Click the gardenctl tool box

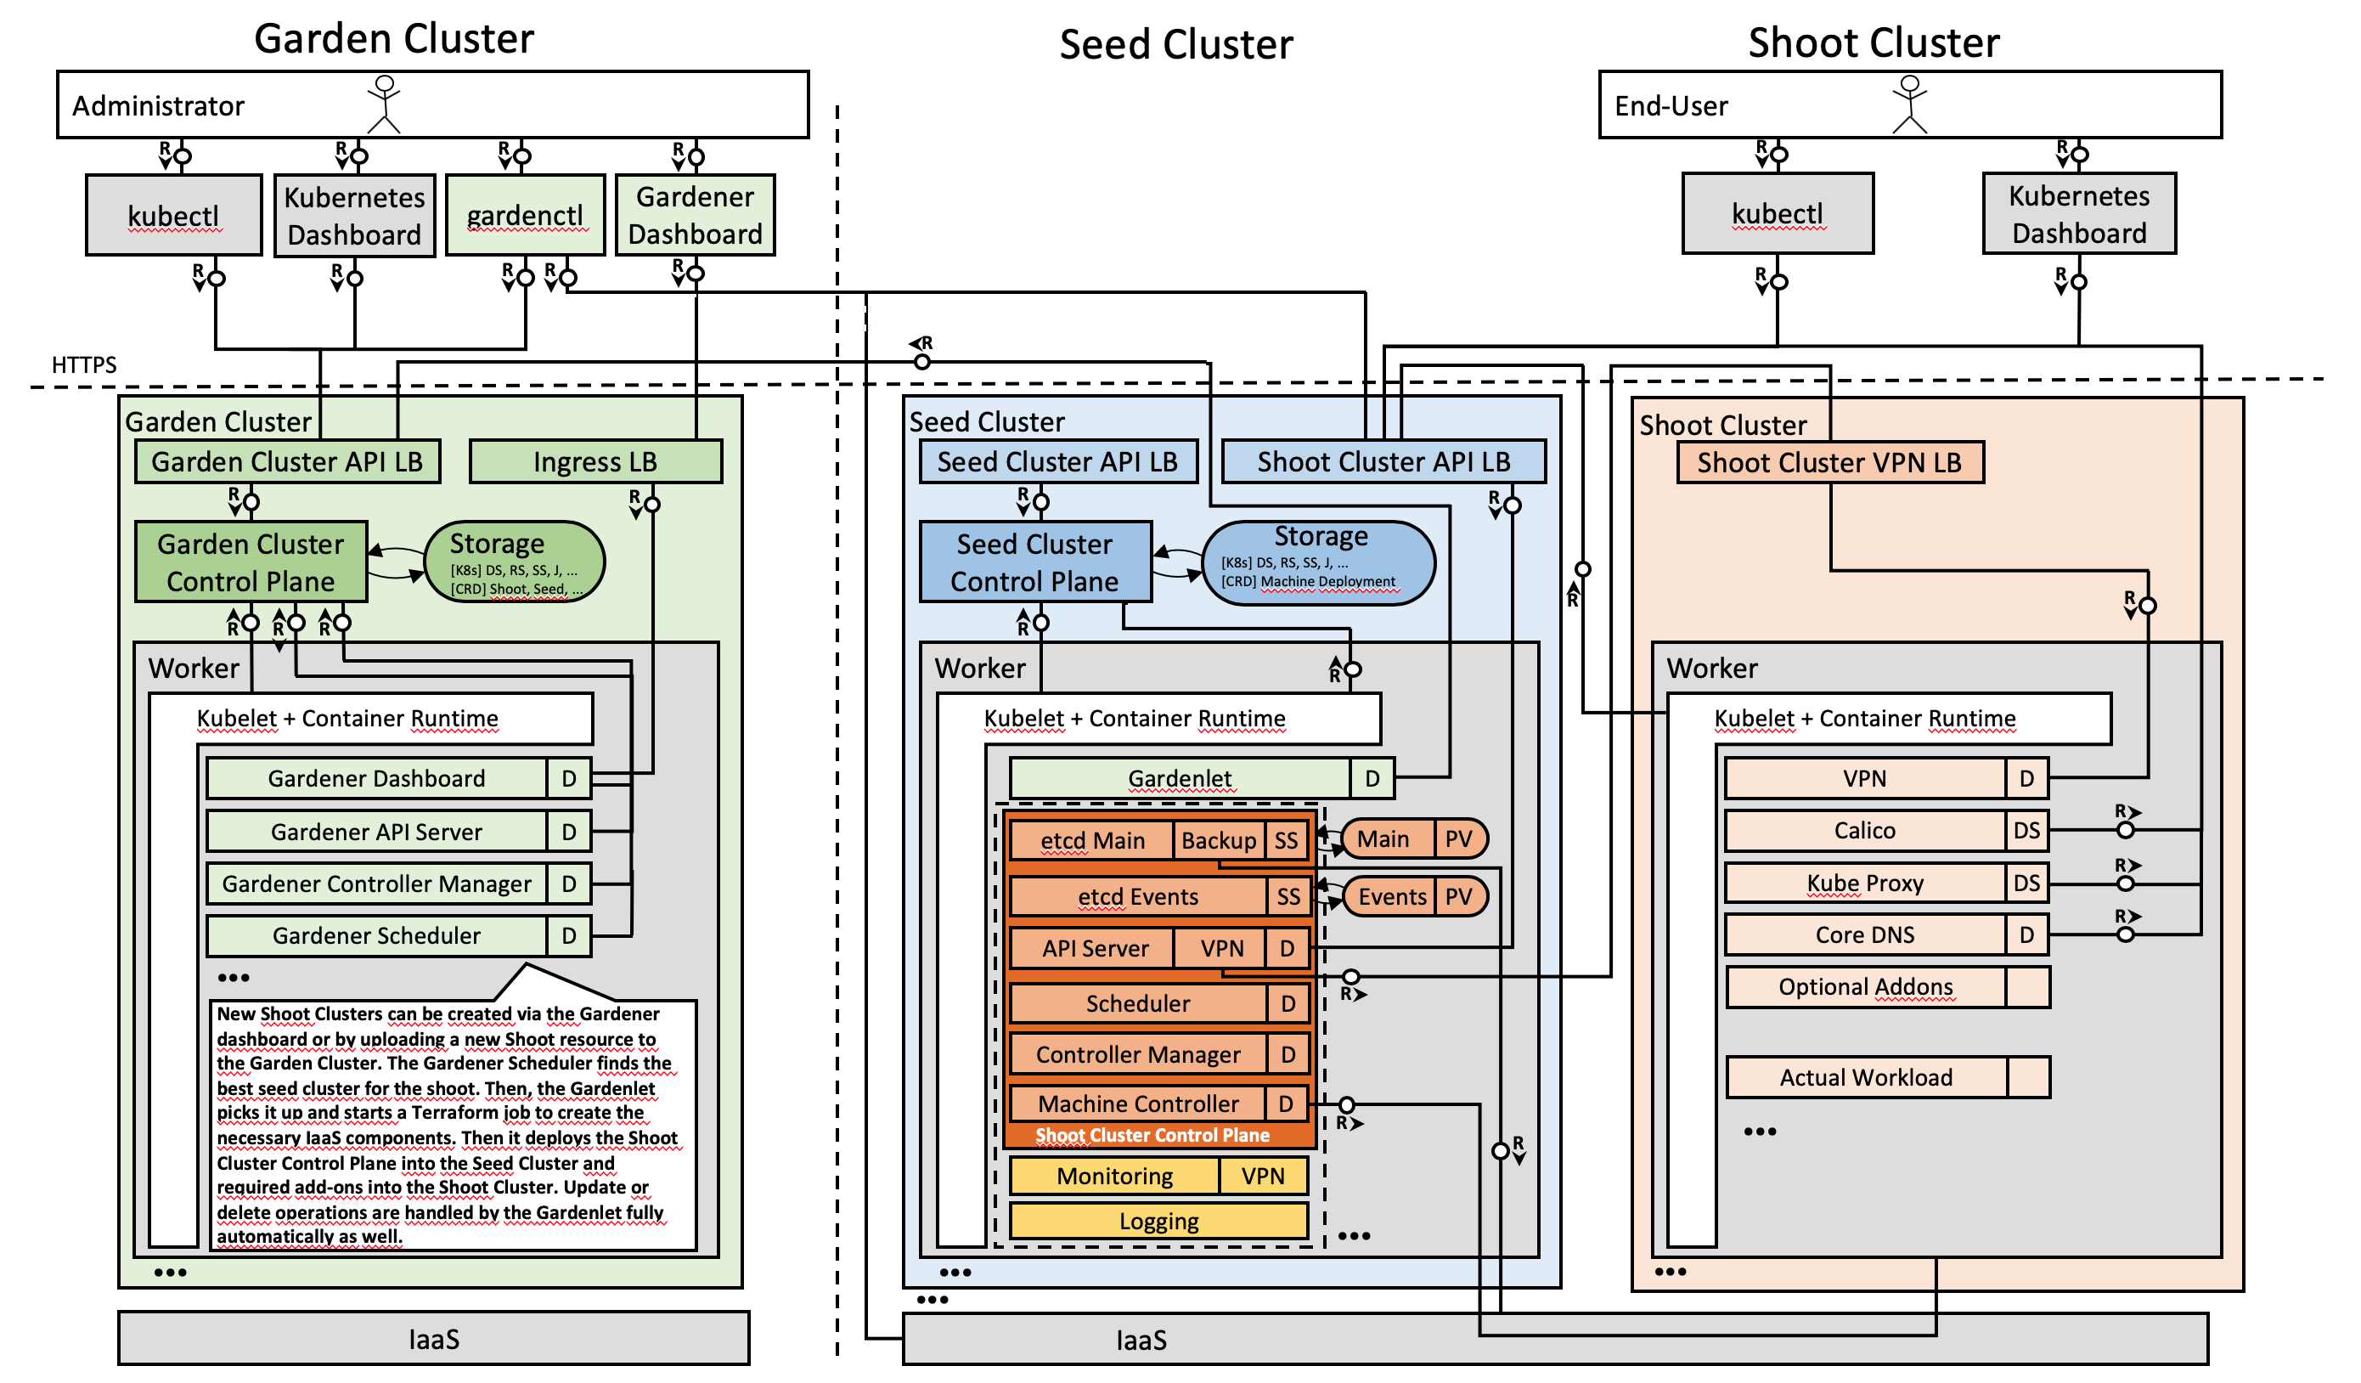click(x=525, y=216)
